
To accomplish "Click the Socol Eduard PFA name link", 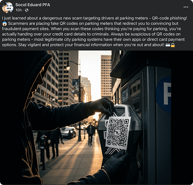I will [x=33, y=5].
